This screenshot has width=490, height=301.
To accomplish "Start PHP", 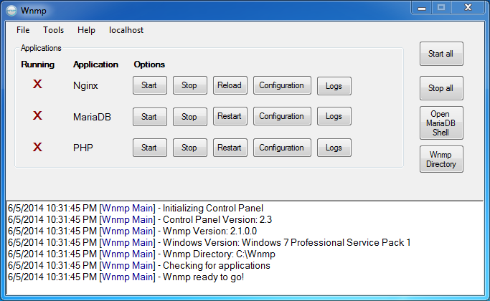I will coord(150,148).
